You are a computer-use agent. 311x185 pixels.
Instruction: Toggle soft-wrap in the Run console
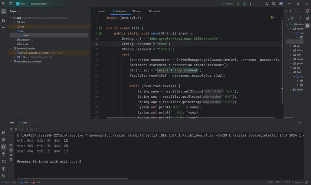tap(11, 145)
